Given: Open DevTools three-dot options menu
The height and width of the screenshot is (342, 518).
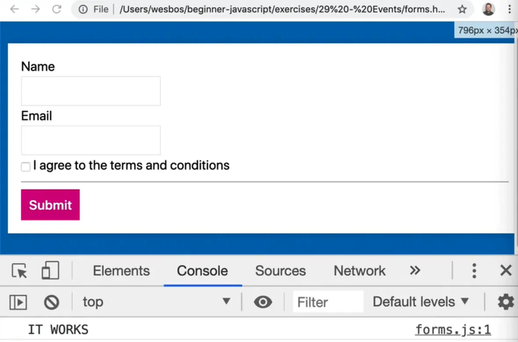Looking at the screenshot, I should [474, 271].
